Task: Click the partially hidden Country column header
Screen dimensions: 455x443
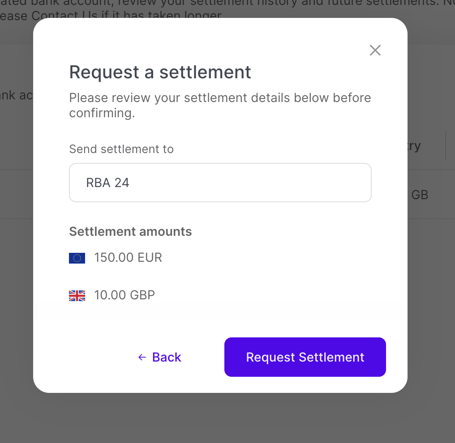Action: click(414, 146)
